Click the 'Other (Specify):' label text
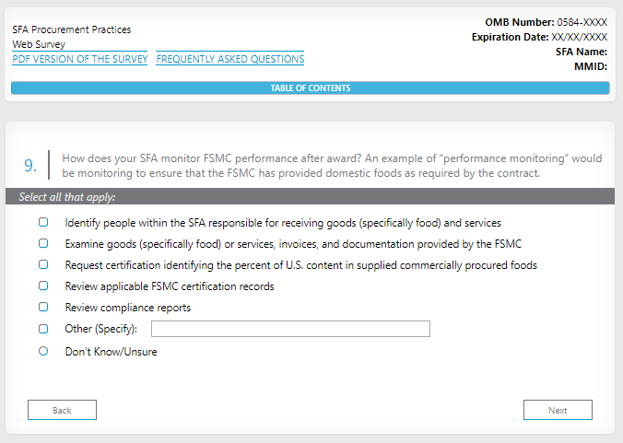Viewport: 623px width, 443px height. pyautogui.click(x=100, y=329)
